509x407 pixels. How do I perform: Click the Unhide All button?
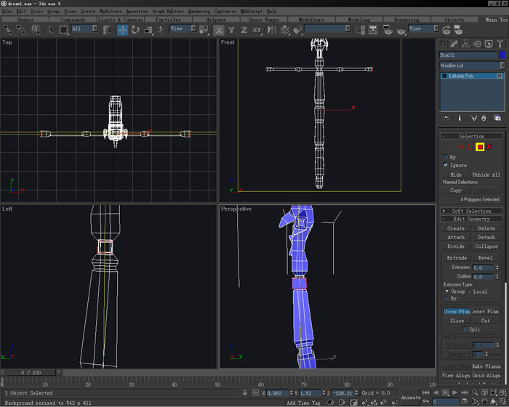pos(486,174)
